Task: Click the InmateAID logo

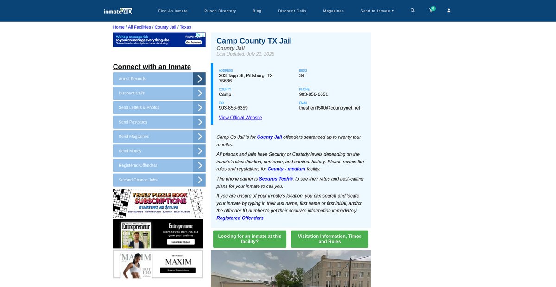Action: (118, 11)
